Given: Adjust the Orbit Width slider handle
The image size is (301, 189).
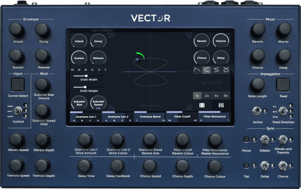Looking at the screenshot, I should pyautogui.click(x=86, y=76).
